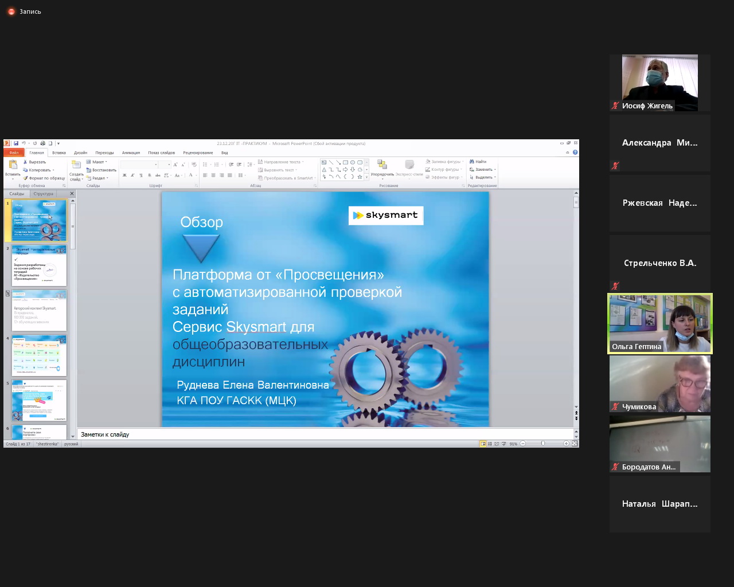
Task: Switch to the Transitions (Переходы) tab
Action: [x=104, y=152]
